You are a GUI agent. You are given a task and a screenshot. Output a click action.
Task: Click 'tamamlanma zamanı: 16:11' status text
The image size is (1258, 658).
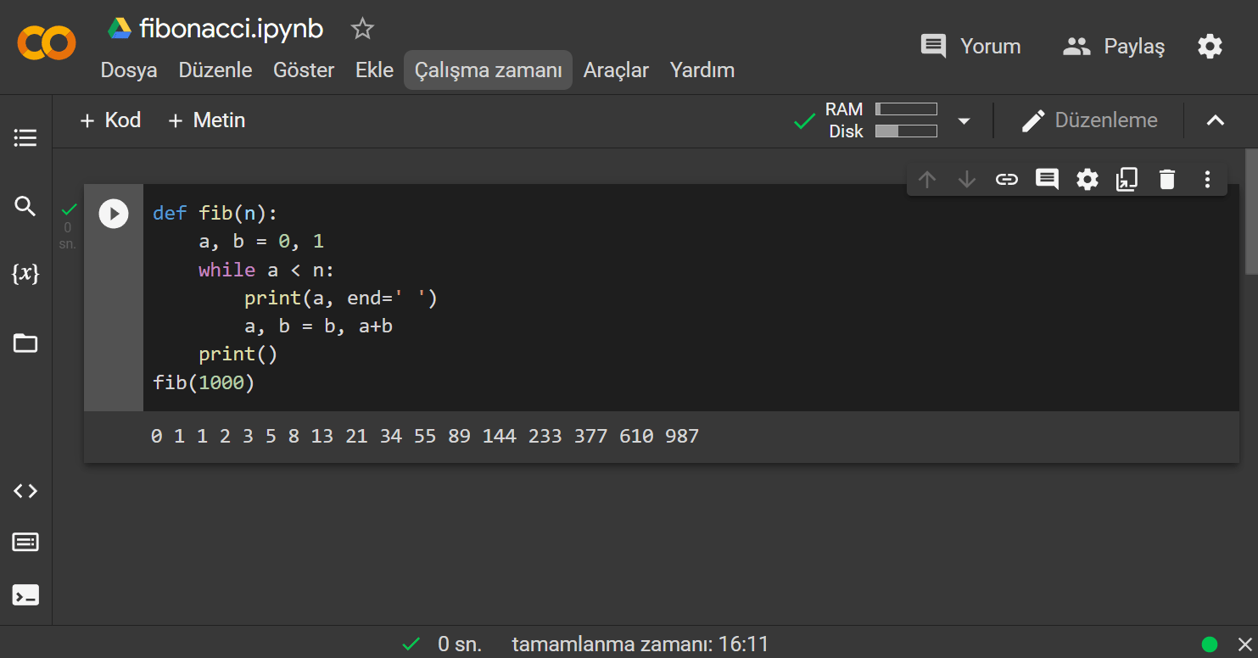[640, 644]
